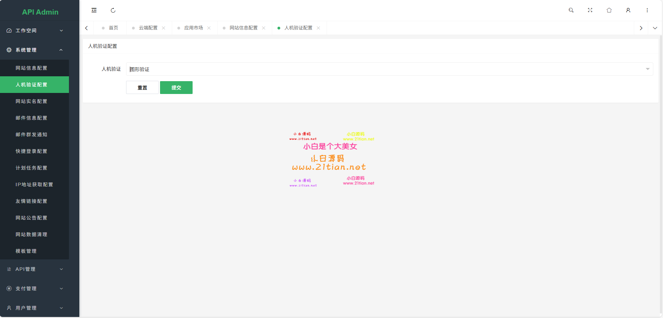Click the home icon in header

[x=609, y=10]
